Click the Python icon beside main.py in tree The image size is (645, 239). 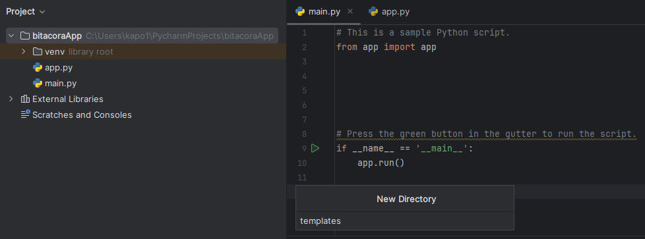38,84
